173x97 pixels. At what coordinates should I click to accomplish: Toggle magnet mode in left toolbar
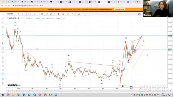point(3,57)
